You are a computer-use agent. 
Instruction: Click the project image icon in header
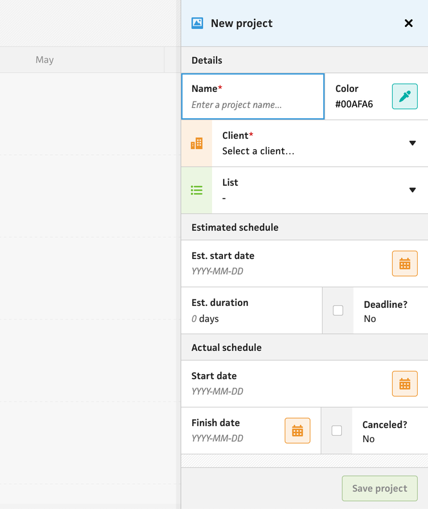(x=197, y=23)
